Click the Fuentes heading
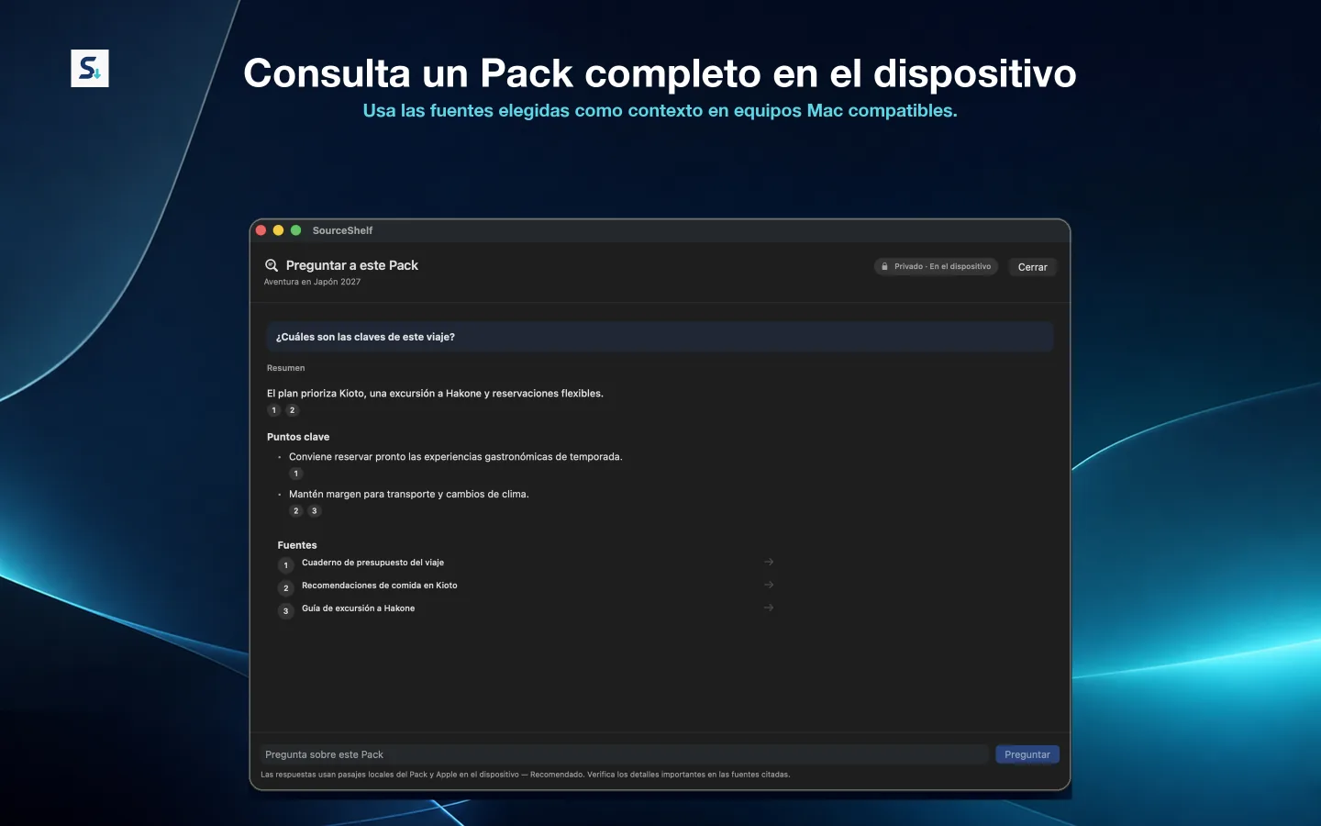Image resolution: width=1321 pixels, height=826 pixels. pos(297,545)
